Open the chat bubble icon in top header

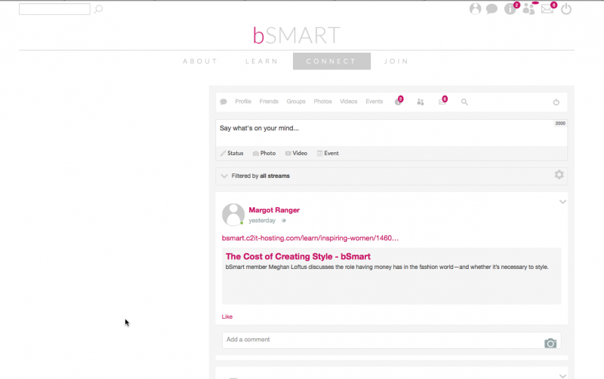[492, 9]
